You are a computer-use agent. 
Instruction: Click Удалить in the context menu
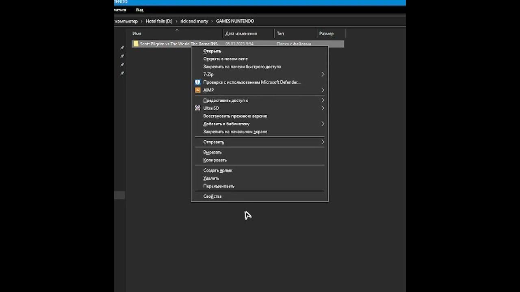[211, 178]
